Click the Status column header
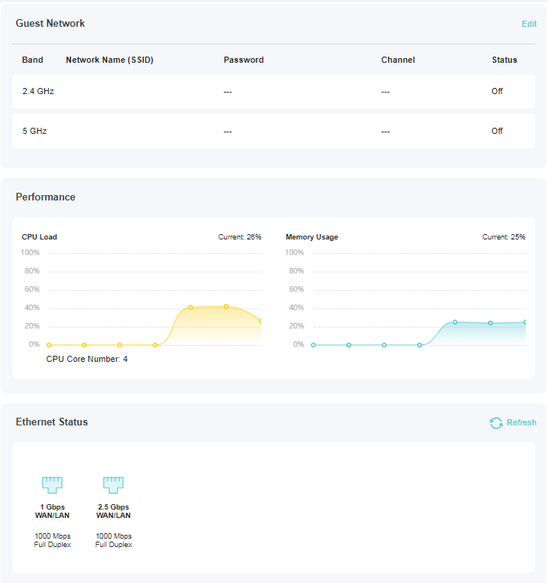 [504, 60]
